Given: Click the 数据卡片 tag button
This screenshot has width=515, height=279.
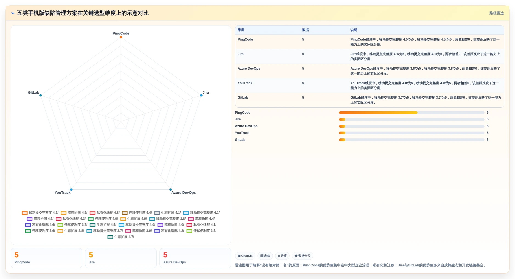Looking at the screenshot, I should pos(303,256).
